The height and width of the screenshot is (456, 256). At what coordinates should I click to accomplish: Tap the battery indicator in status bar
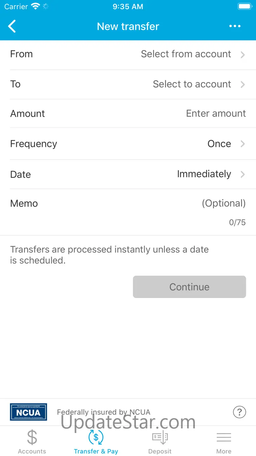(244, 6)
